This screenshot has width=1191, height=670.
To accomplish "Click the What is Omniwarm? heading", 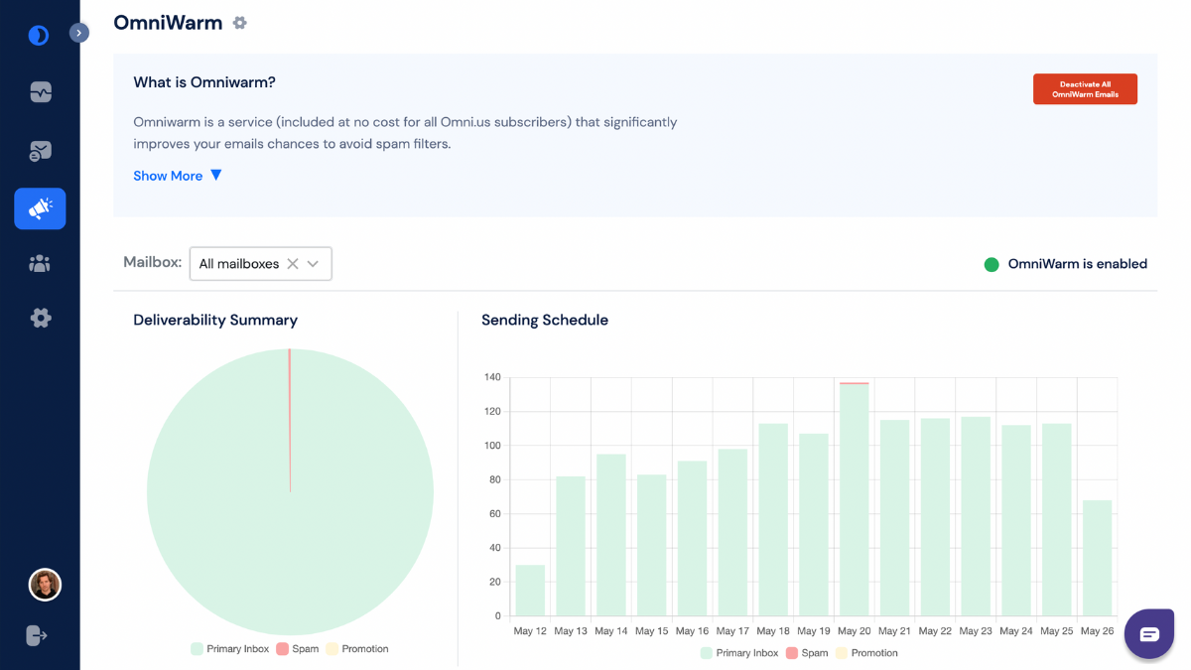I will (x=204, y=82).
